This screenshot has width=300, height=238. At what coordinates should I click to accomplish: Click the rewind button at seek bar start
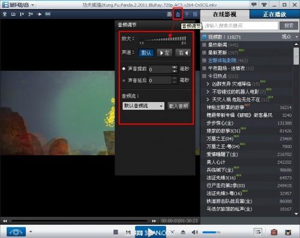point(5,221)
